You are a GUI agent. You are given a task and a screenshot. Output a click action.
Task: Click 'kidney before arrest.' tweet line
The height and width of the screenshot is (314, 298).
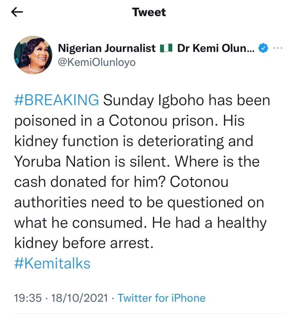[x=83, y=244]
